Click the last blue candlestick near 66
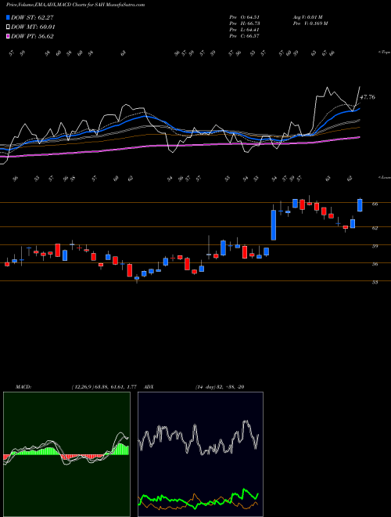This screenshot has height=517, width=391. click(x=360, y=205)
